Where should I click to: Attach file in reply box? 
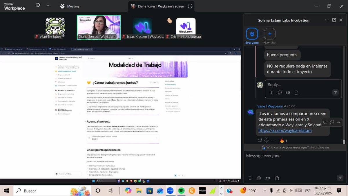click(x=296, y=92)
